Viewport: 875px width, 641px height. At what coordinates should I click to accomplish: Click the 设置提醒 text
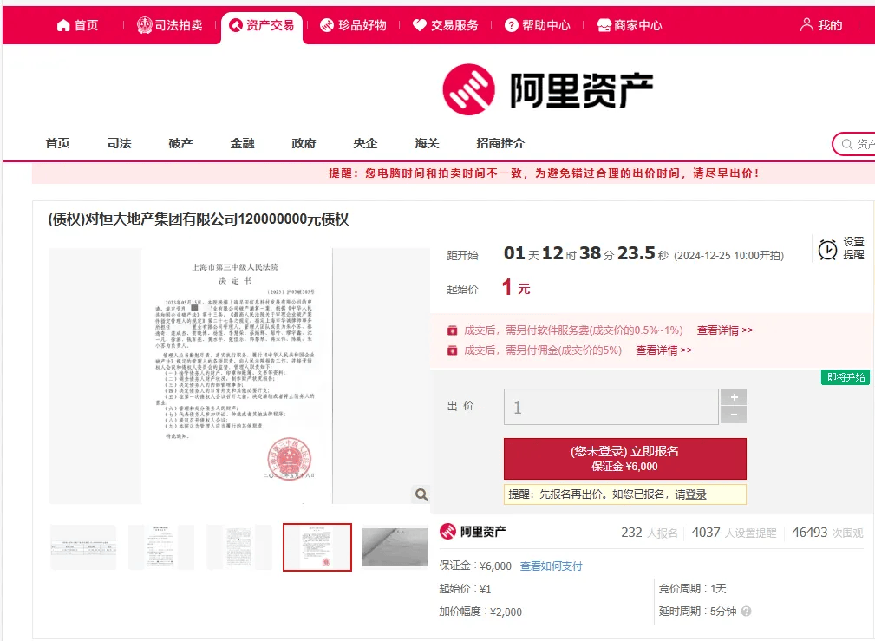click(x=853, y=248)
